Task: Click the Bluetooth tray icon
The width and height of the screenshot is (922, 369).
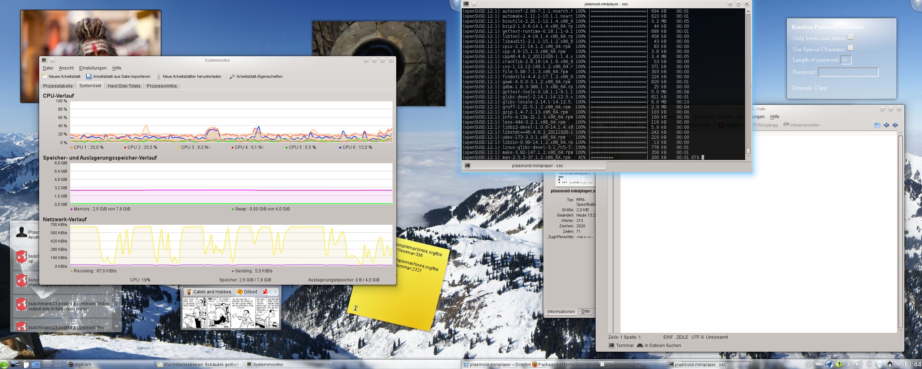Action: (x=869, y=364)
